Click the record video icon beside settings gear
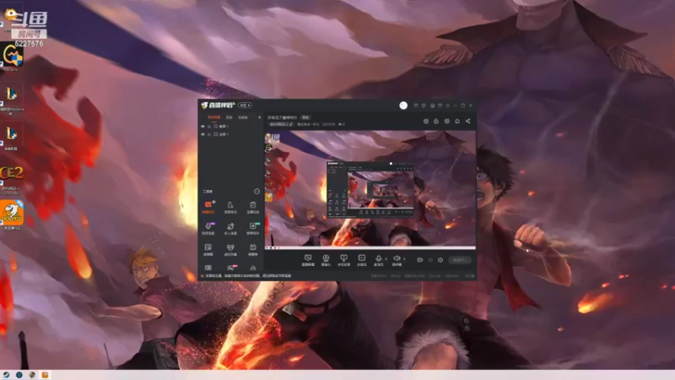 point(419,260)
